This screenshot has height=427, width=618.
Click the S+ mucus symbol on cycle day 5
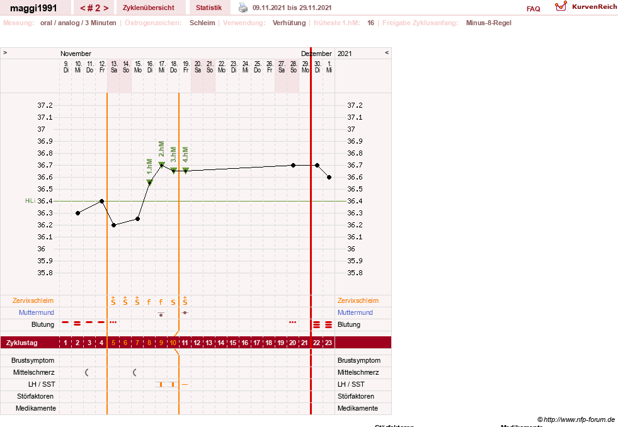113,301
